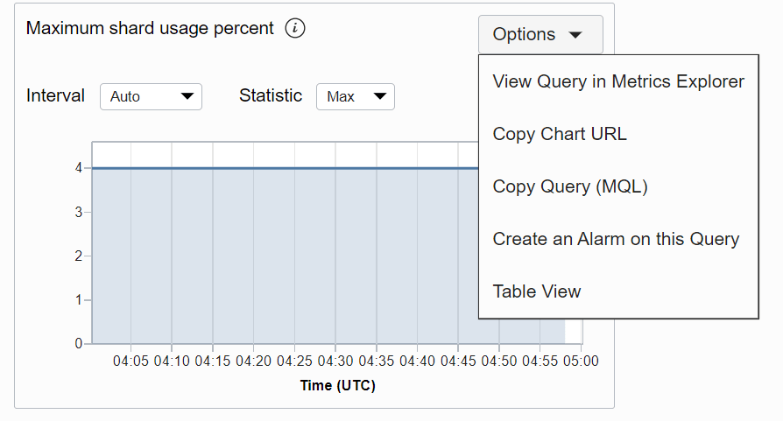
Task: Click the 04:05 time axis label
Action: click(x=130, y=361)
